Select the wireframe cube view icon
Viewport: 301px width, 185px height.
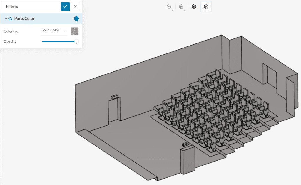click(x=169, y=6)
